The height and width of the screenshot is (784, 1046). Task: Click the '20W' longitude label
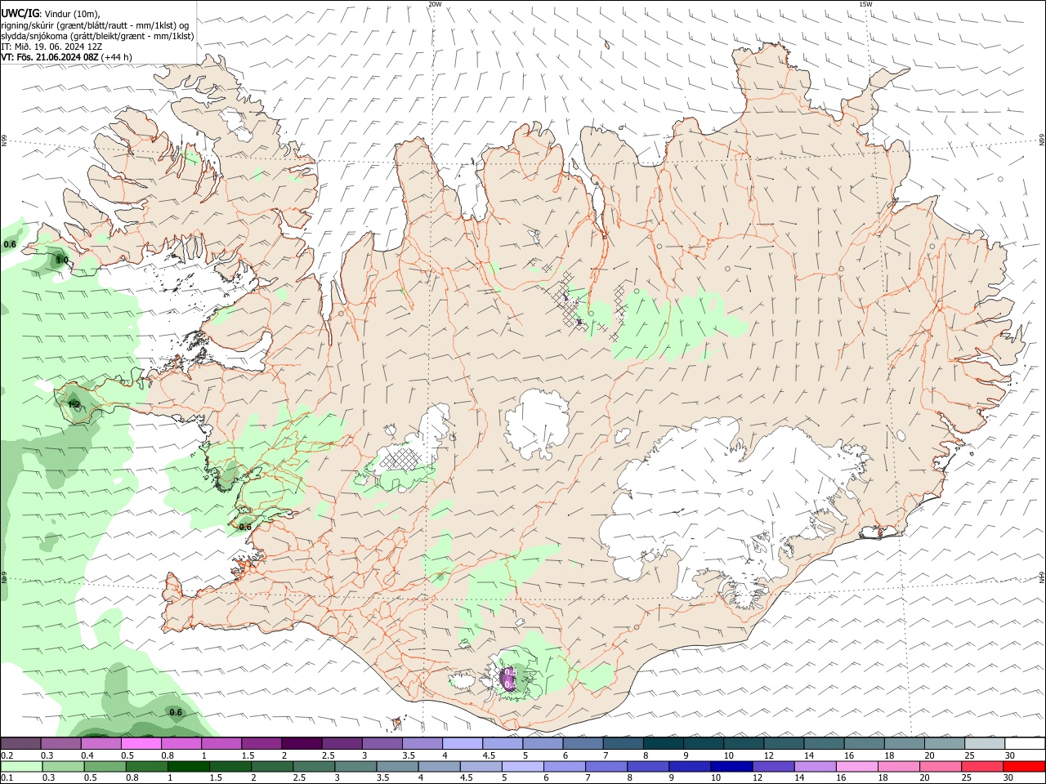click(x=435, y=4)
